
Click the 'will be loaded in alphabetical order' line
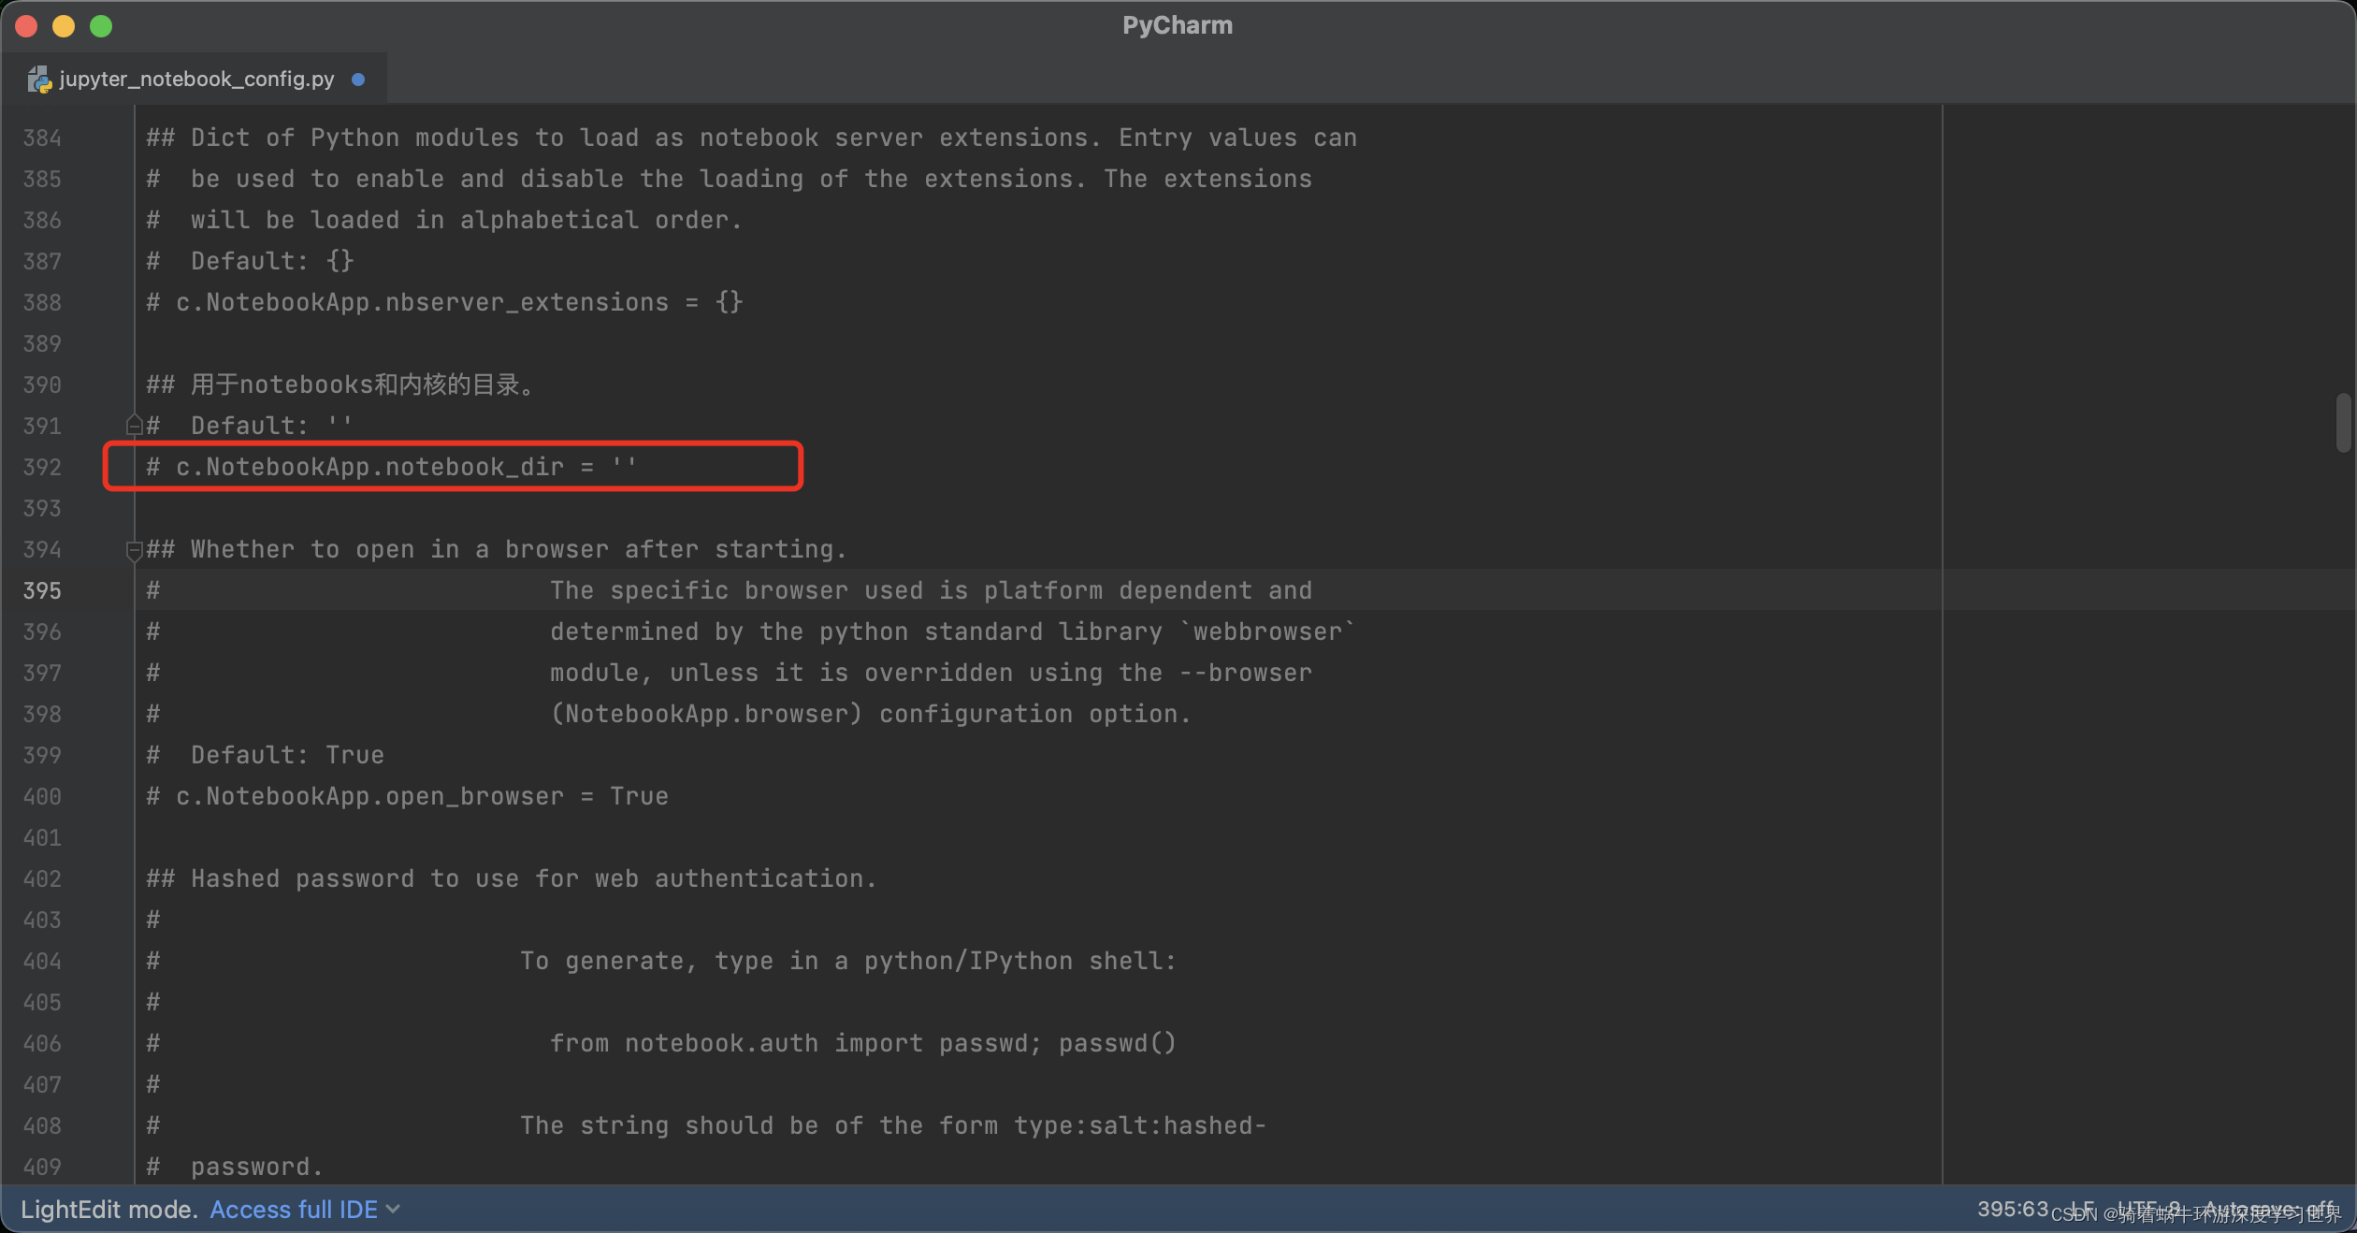444,221
